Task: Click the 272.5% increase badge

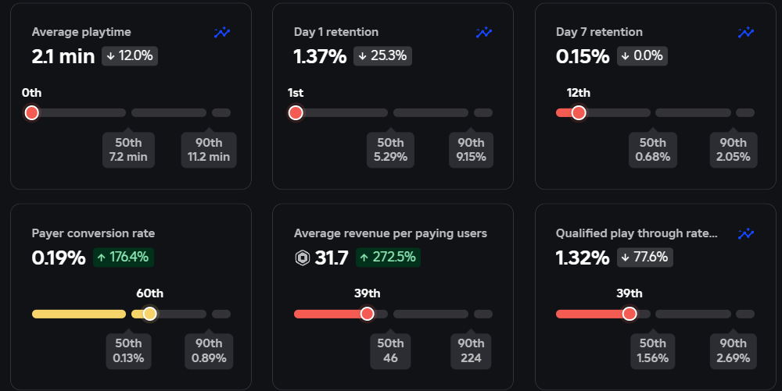Action: pos(388,258)
